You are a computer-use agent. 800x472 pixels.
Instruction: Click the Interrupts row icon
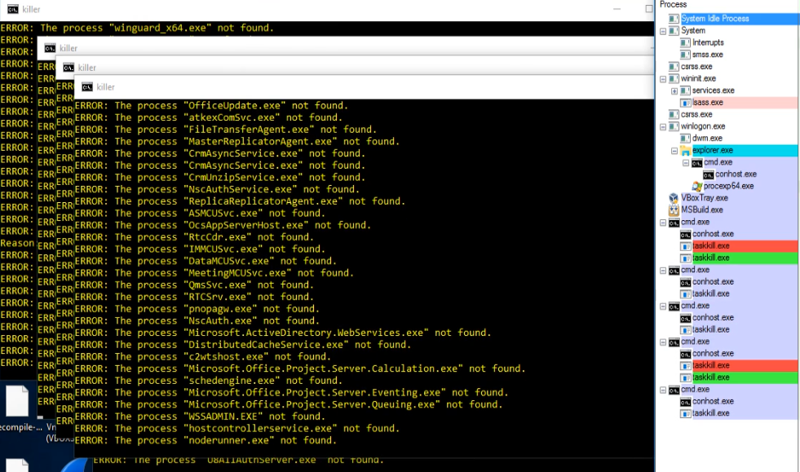[x=685, y=43]
